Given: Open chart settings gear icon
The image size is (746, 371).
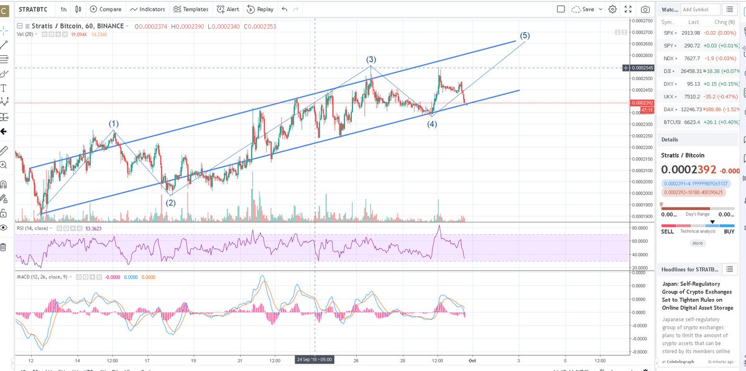Looking at the screenshot, I should [x=613, y=9].
